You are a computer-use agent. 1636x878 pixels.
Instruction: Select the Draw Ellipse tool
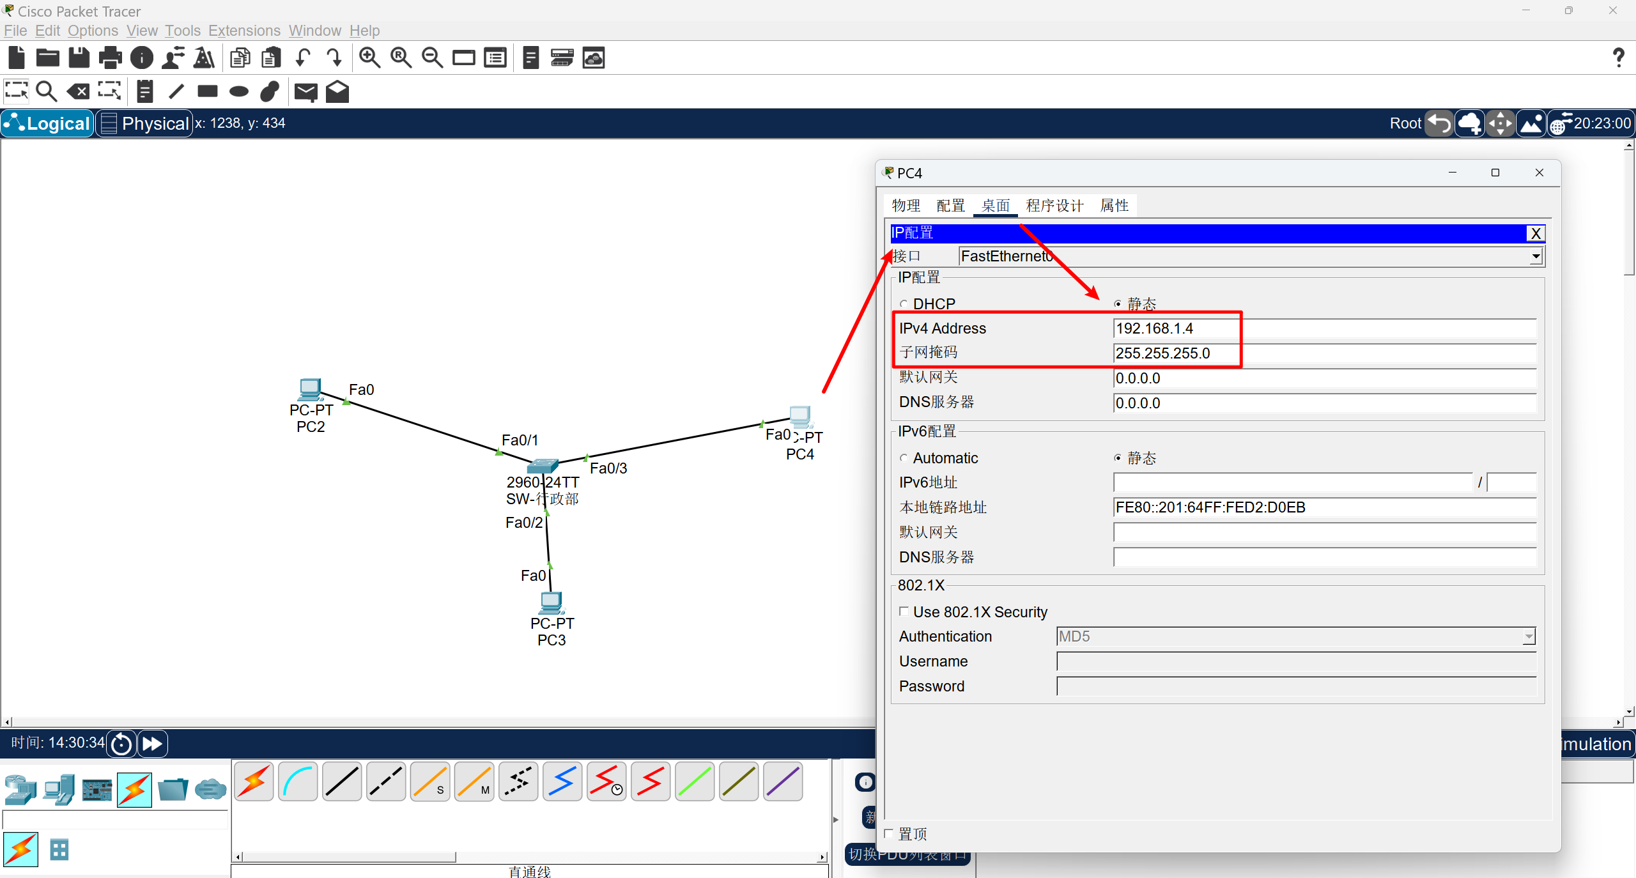(x=239, y=92)
